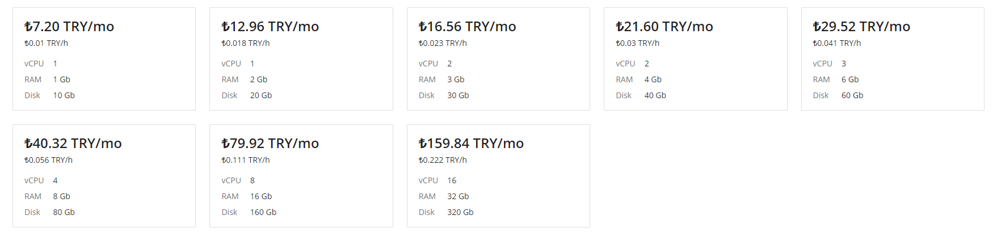997x236 pixels.
Task: Click the ₺0.111 TRY/h hourly rate
Action: click(246, 160)
